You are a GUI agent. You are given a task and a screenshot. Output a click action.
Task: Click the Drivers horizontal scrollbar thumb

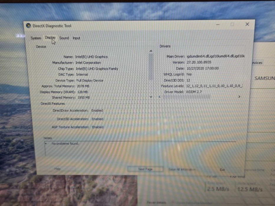[x=187, y=97]
